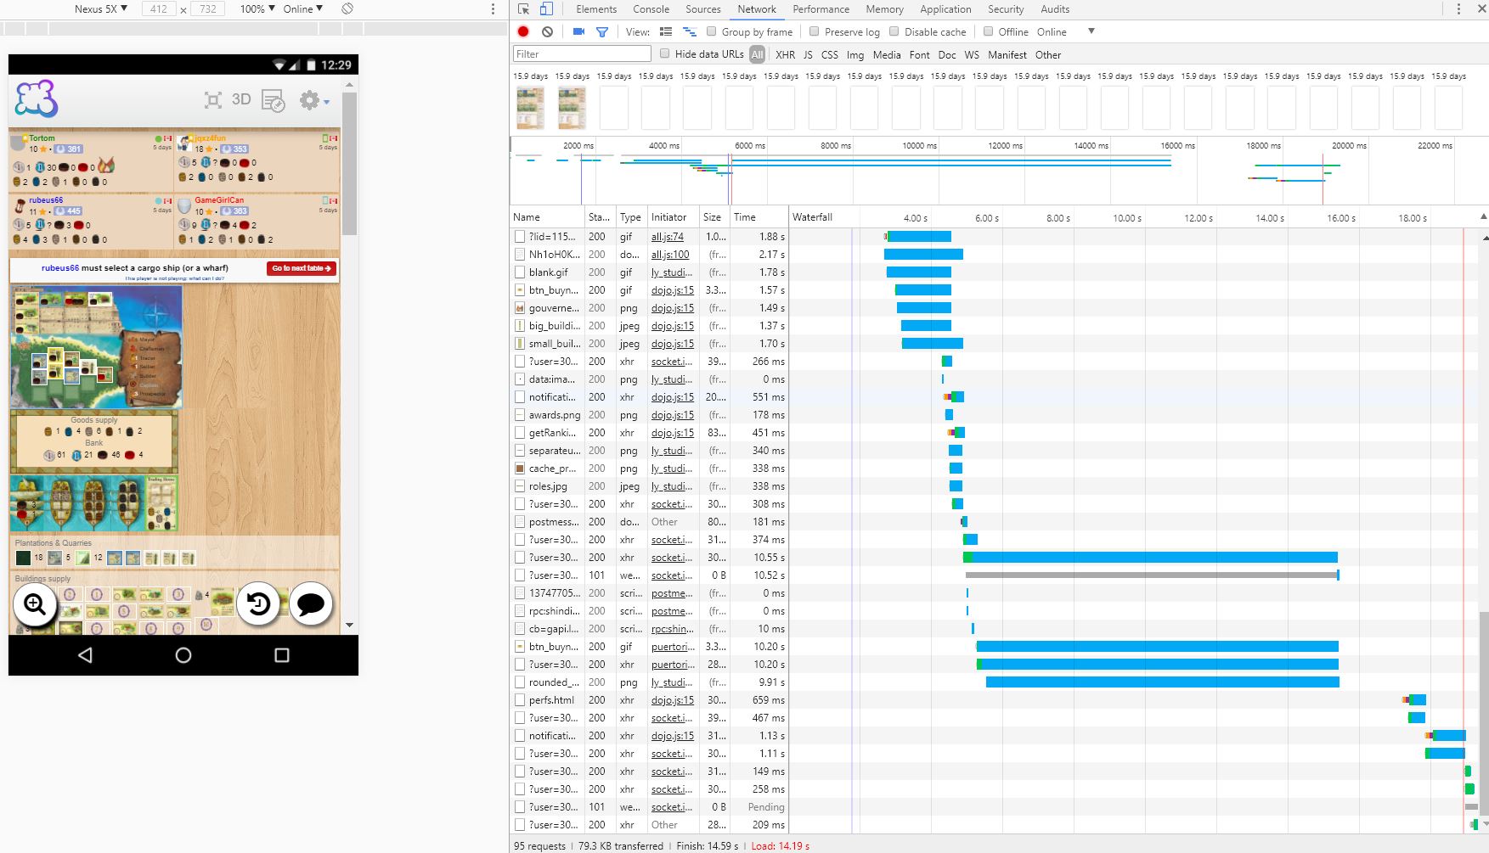Check the Disable cache option
Image resolution: width=1489 pixels, height=853 pixels.
pyautogui.click(x=894, y=31)
